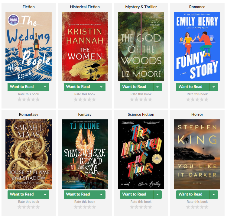Open shelf dropdown for The Wedding People
The width and height of the screenshot is (227, 217).
tap(45, 87)
